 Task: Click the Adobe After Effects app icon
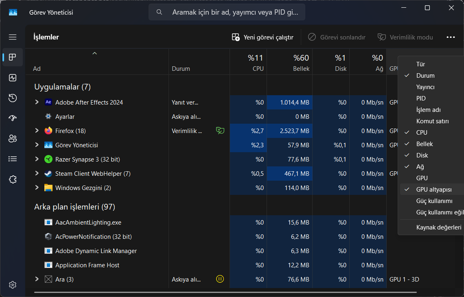tap(48, 103)
